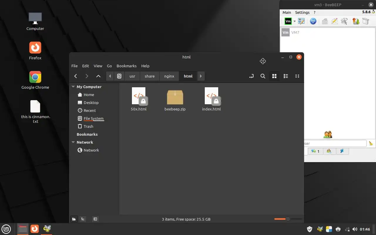The width and height of the screenshot is (376, 235).
Task: Select VM7 user in BeeBEEP list
Action: point(328,33)
